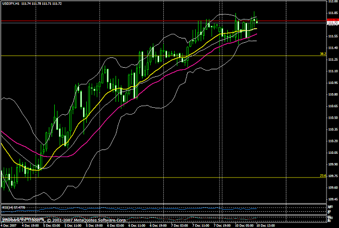The height and width of the screenshot is (228, 339).
Task: Click the 6 Dec 11:00 time label
Action: pyautogui.click(x=137, y=226)
